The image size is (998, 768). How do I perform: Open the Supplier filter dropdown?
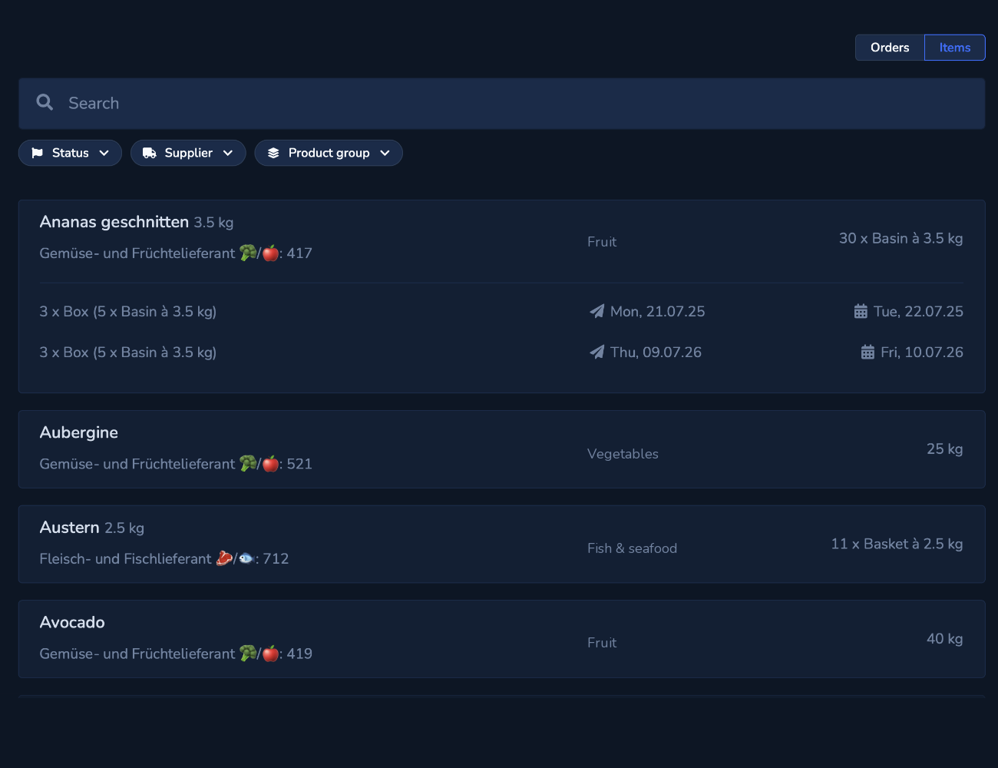point(188,153)
